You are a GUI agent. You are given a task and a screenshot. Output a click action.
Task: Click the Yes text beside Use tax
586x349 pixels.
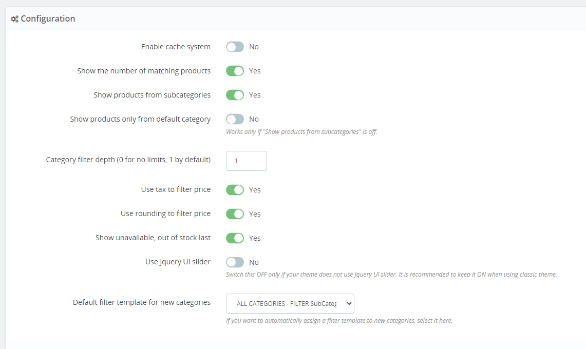click(x=255, y=190)
